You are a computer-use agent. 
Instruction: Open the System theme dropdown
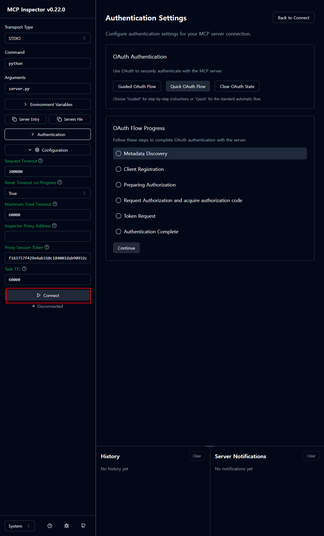tap(20, 526)
